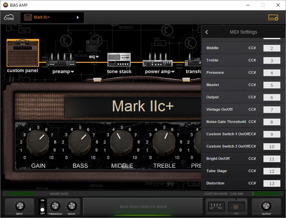This screenshot has width=286, height=218.
Task: Edit the Presence CC# field
Action: point(272,73)
